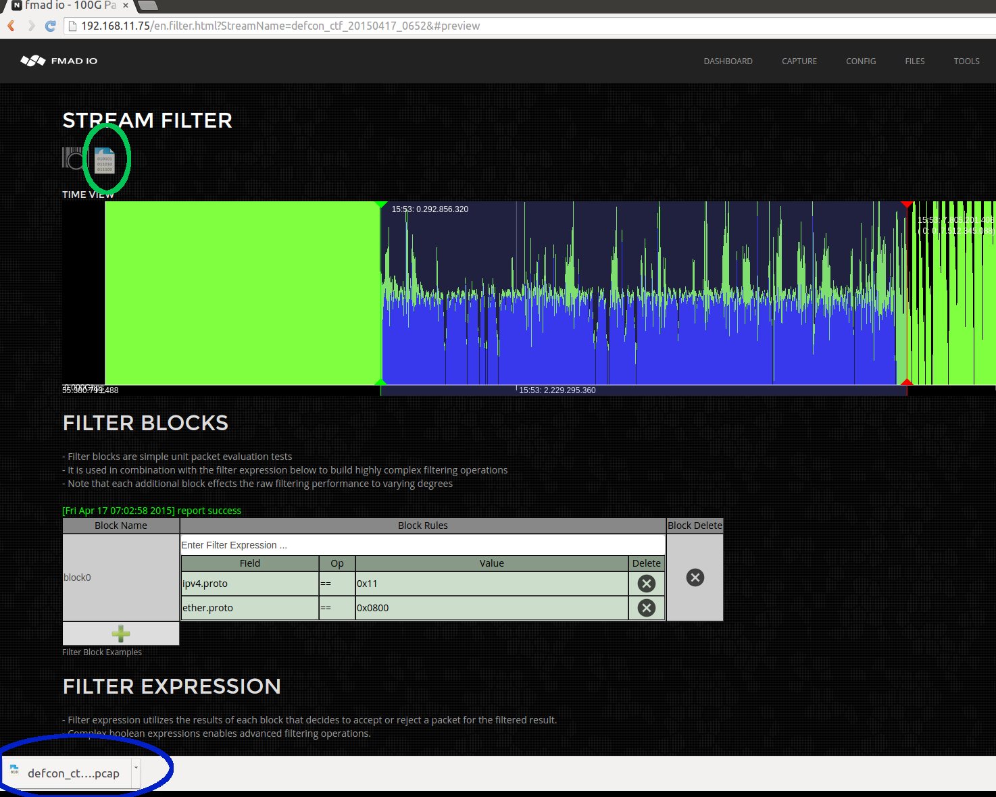Delete the ipv4.proto rule with its X icon
996x797 pixels.
click(646, 583)
